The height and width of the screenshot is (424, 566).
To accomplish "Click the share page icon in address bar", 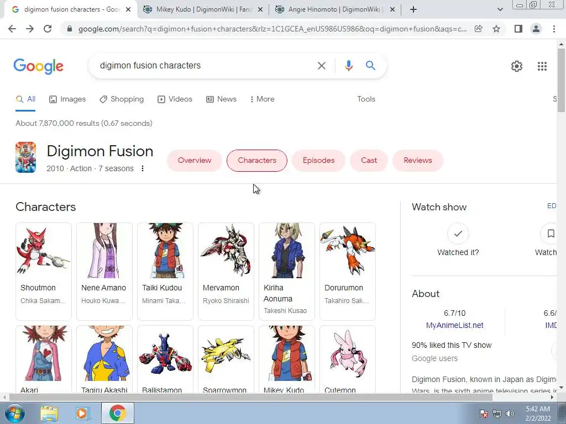I will tap(479, 29).
